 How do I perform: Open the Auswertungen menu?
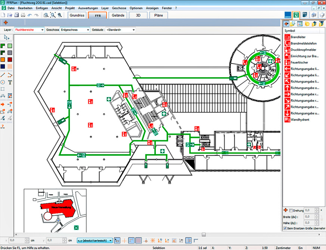click(x=88, y=8)
